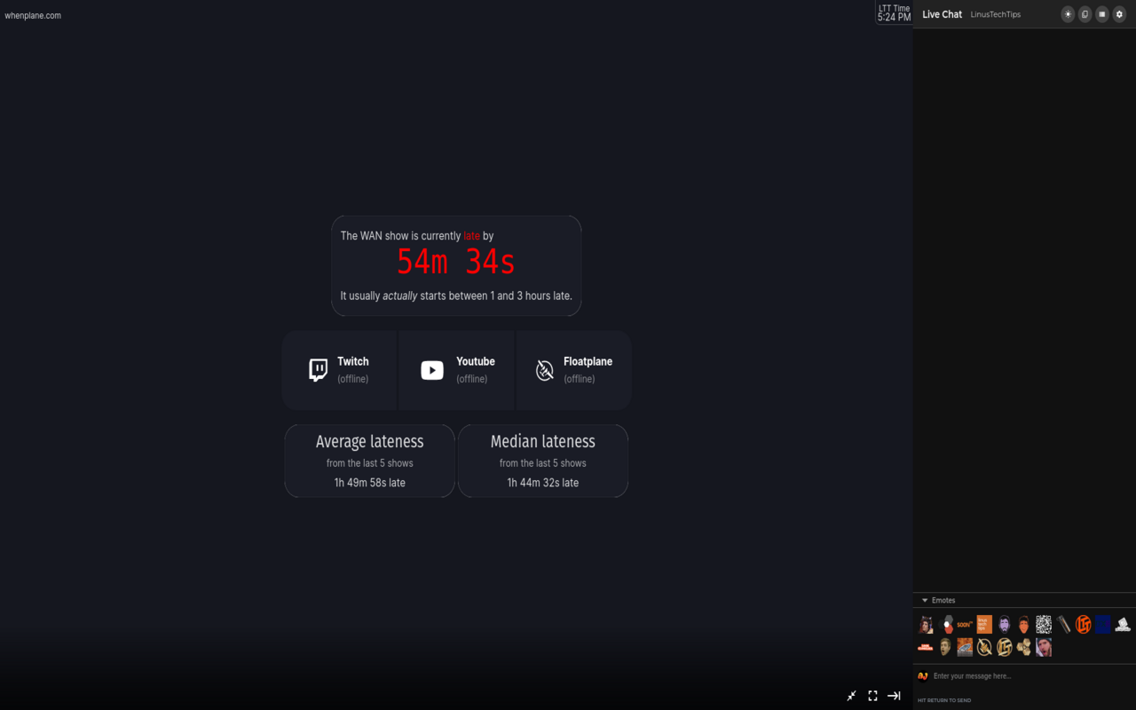This screenshot has width=1136, height=710.
Task: Open the Twitch stream panel
Action: (x=339, y=369)
